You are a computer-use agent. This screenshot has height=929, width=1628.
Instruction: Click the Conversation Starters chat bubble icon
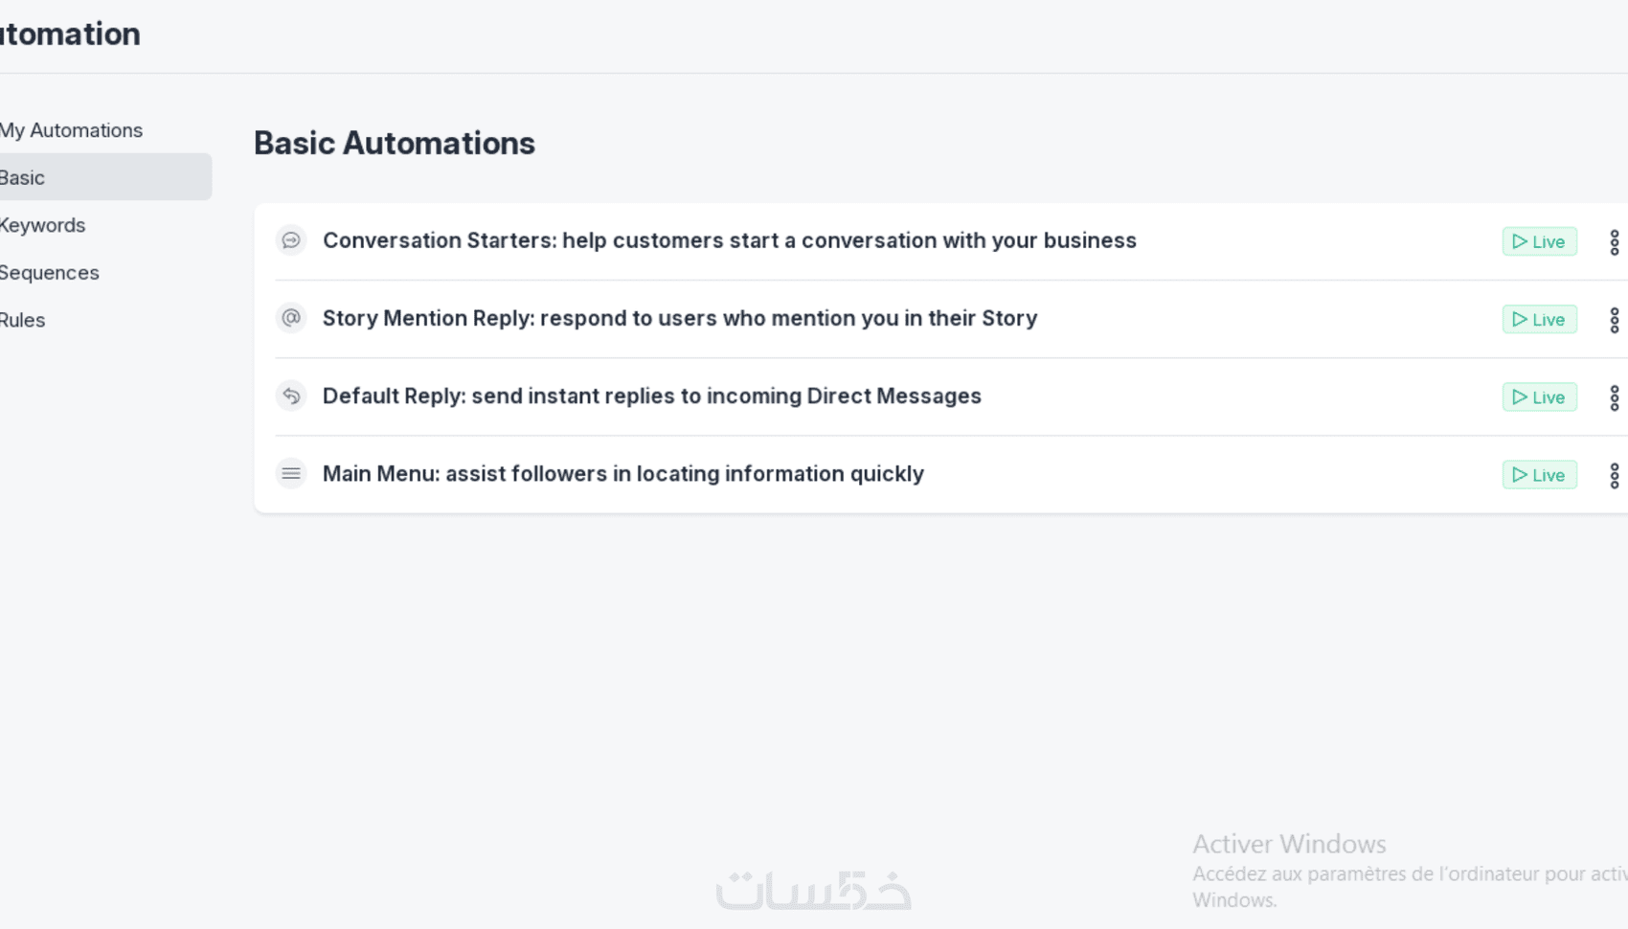pos(291,240)
